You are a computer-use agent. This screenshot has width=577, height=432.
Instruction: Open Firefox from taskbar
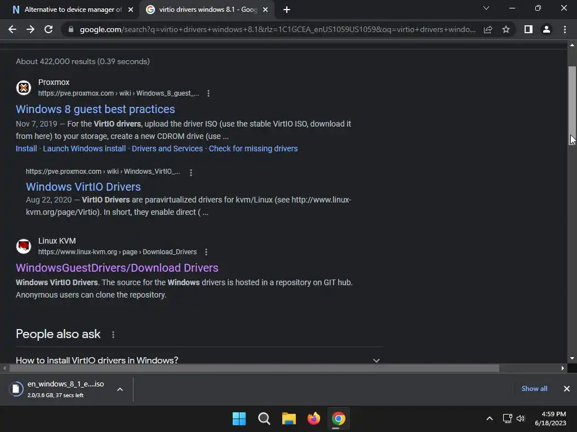313,418
